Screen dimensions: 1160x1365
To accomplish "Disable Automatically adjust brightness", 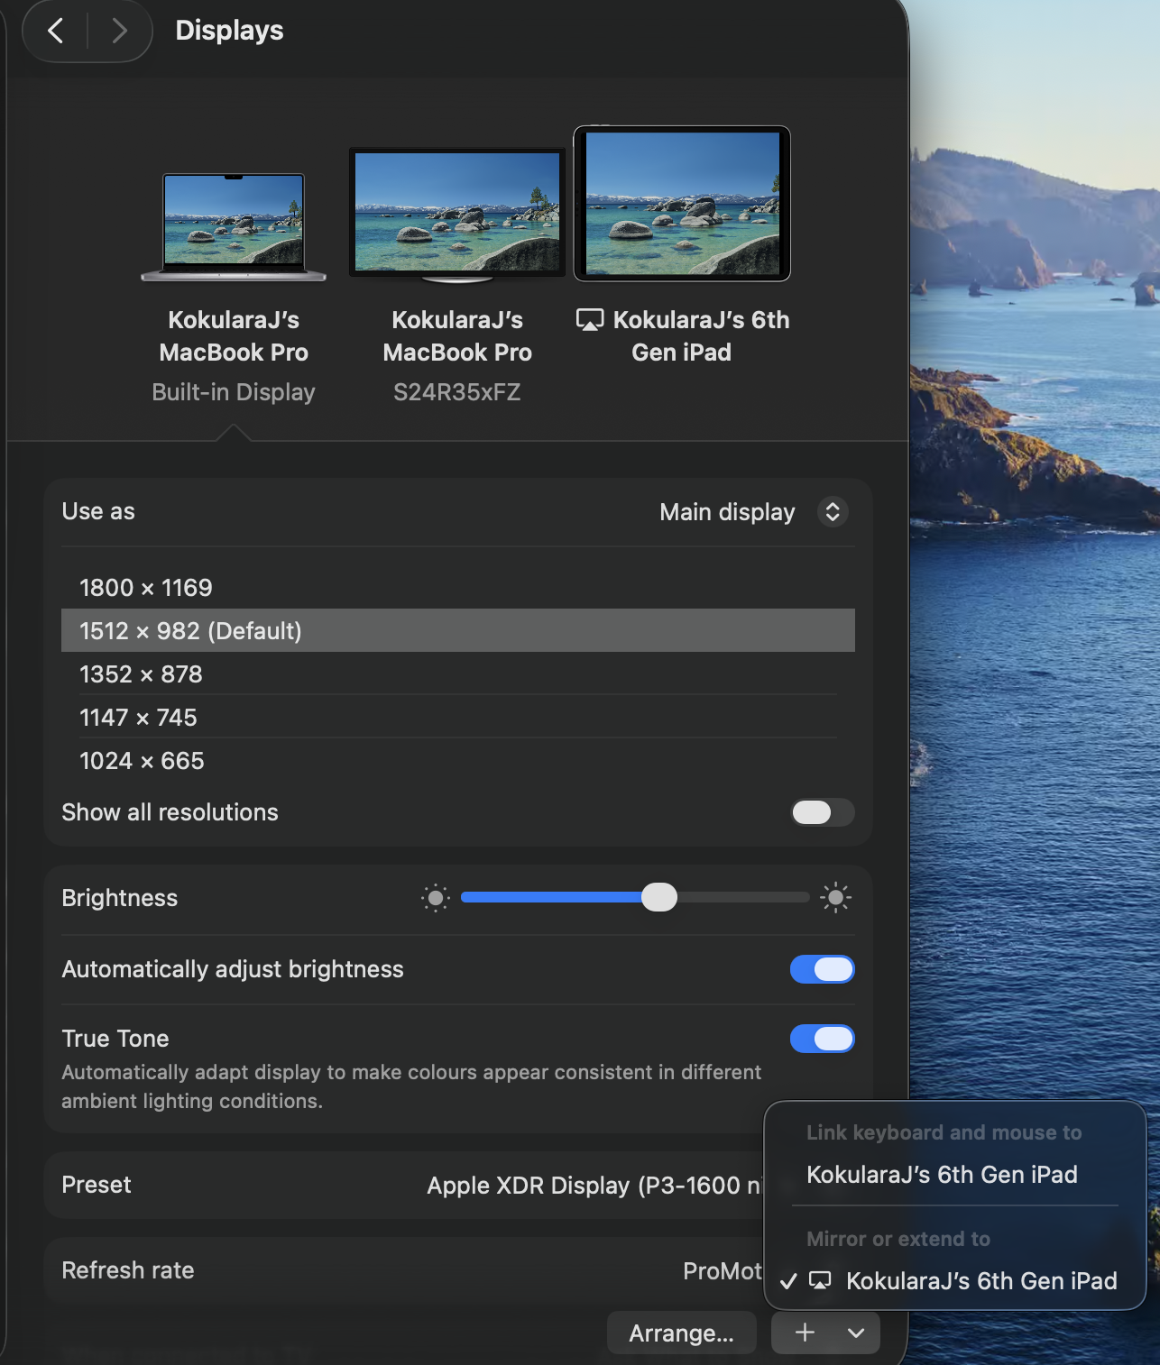I will click(822, 969).
